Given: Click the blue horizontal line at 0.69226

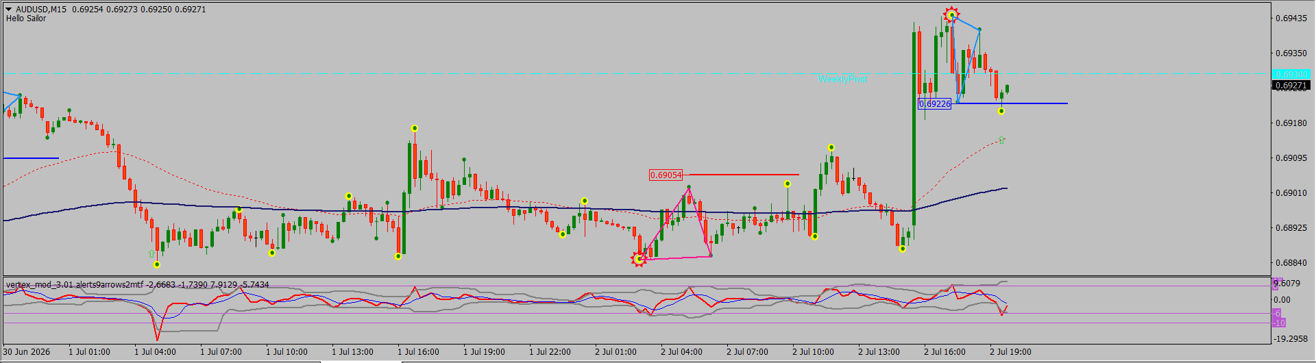Looking at the screenshot, I should pos(1012,103).
